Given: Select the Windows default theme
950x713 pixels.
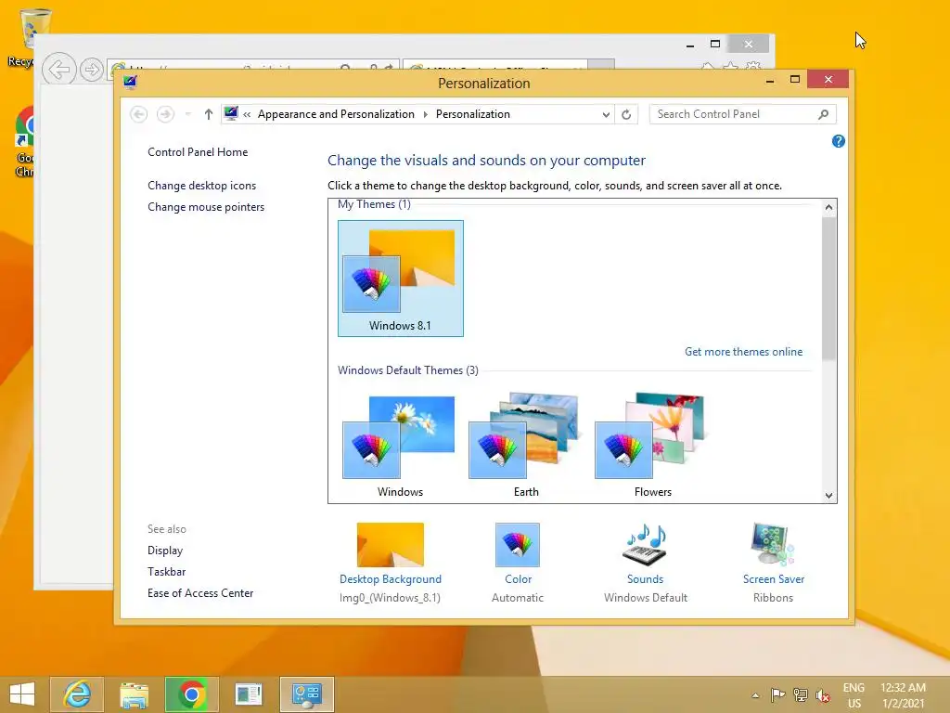Looking at the screenshot, I should point(400,446).
